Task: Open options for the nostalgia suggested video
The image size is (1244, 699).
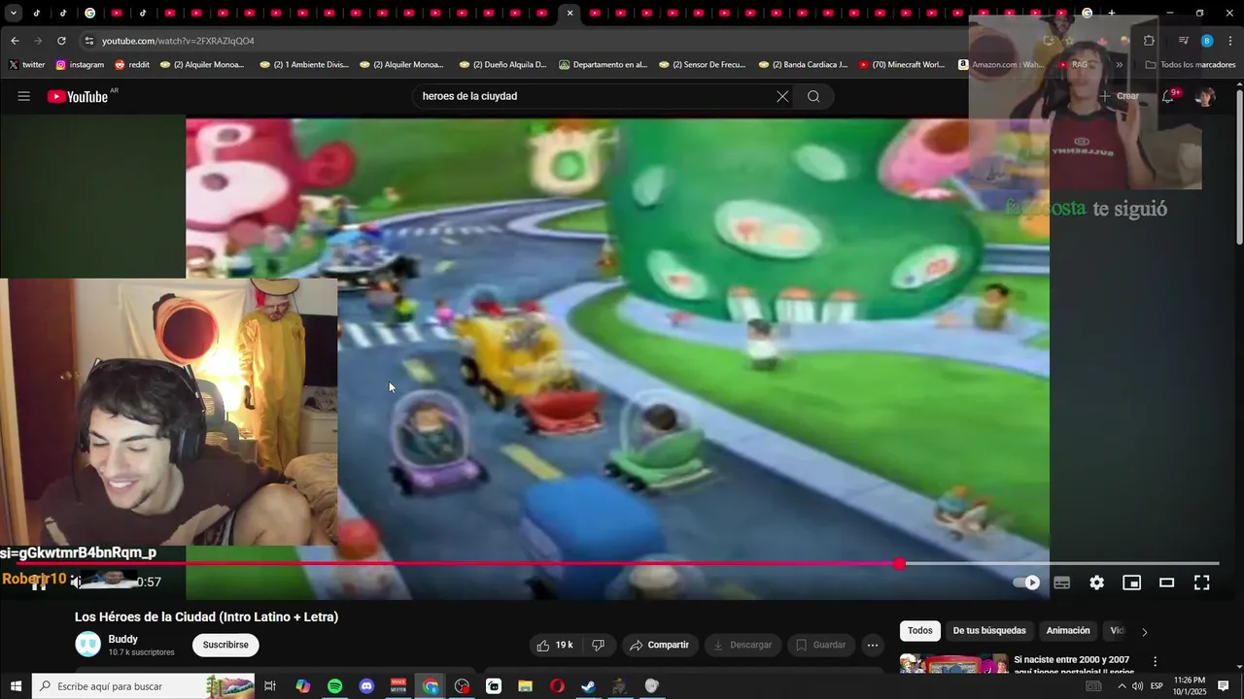Action: click(1155, 661)
